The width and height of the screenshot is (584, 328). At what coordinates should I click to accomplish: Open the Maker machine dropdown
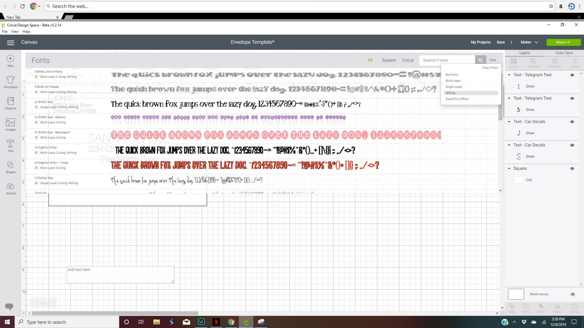tap(529, 42)
